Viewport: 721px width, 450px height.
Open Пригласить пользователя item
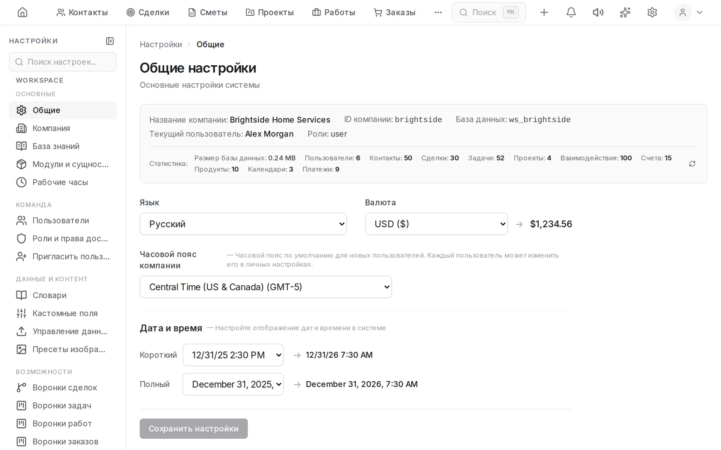coord(63,256)
